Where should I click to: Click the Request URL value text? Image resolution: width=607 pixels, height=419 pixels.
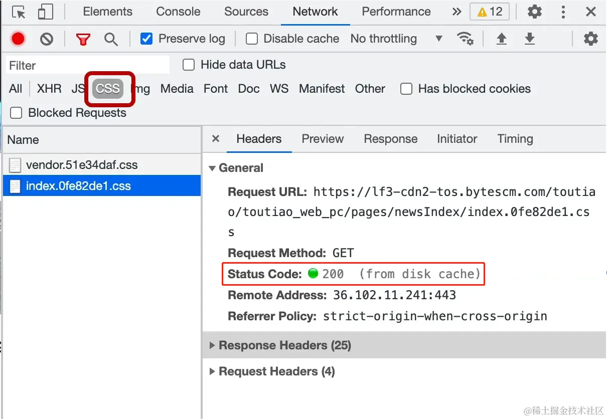[x=412, y=212]
